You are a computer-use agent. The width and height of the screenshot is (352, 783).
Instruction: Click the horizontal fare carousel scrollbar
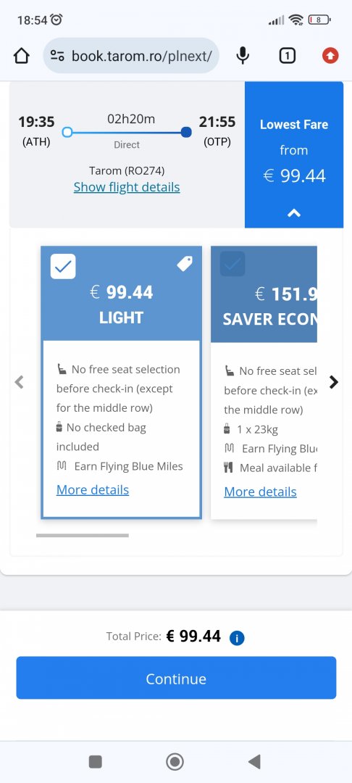pos(83,535)
